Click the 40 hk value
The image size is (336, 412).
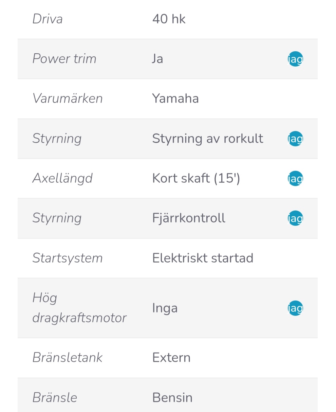(169, 19)
